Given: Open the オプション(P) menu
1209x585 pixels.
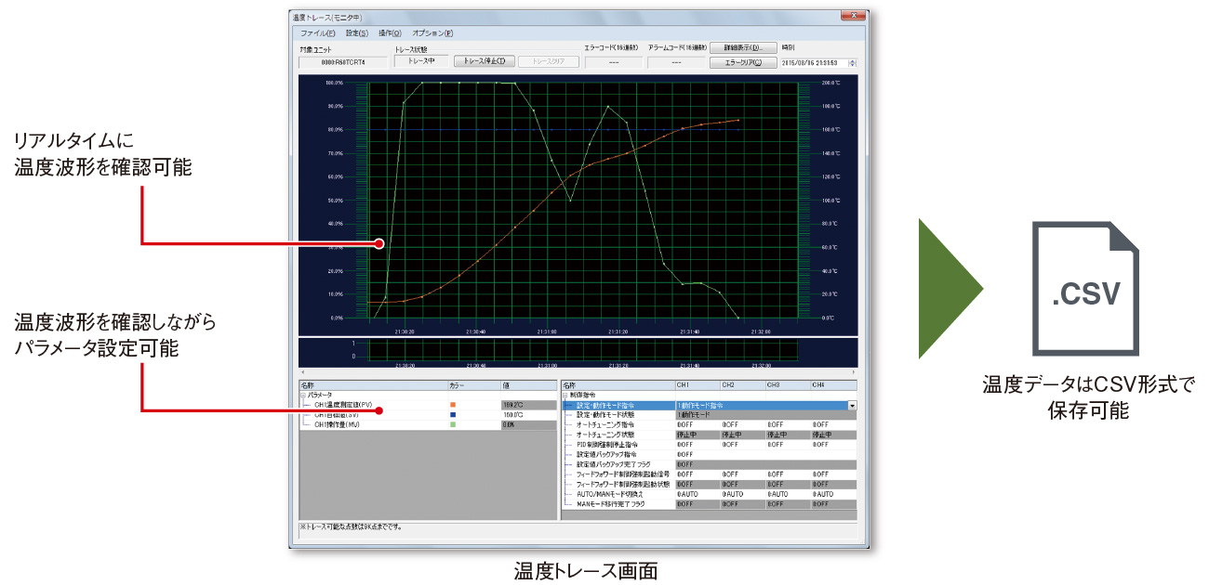Looking at the screenshot, I should pos(432,33).
